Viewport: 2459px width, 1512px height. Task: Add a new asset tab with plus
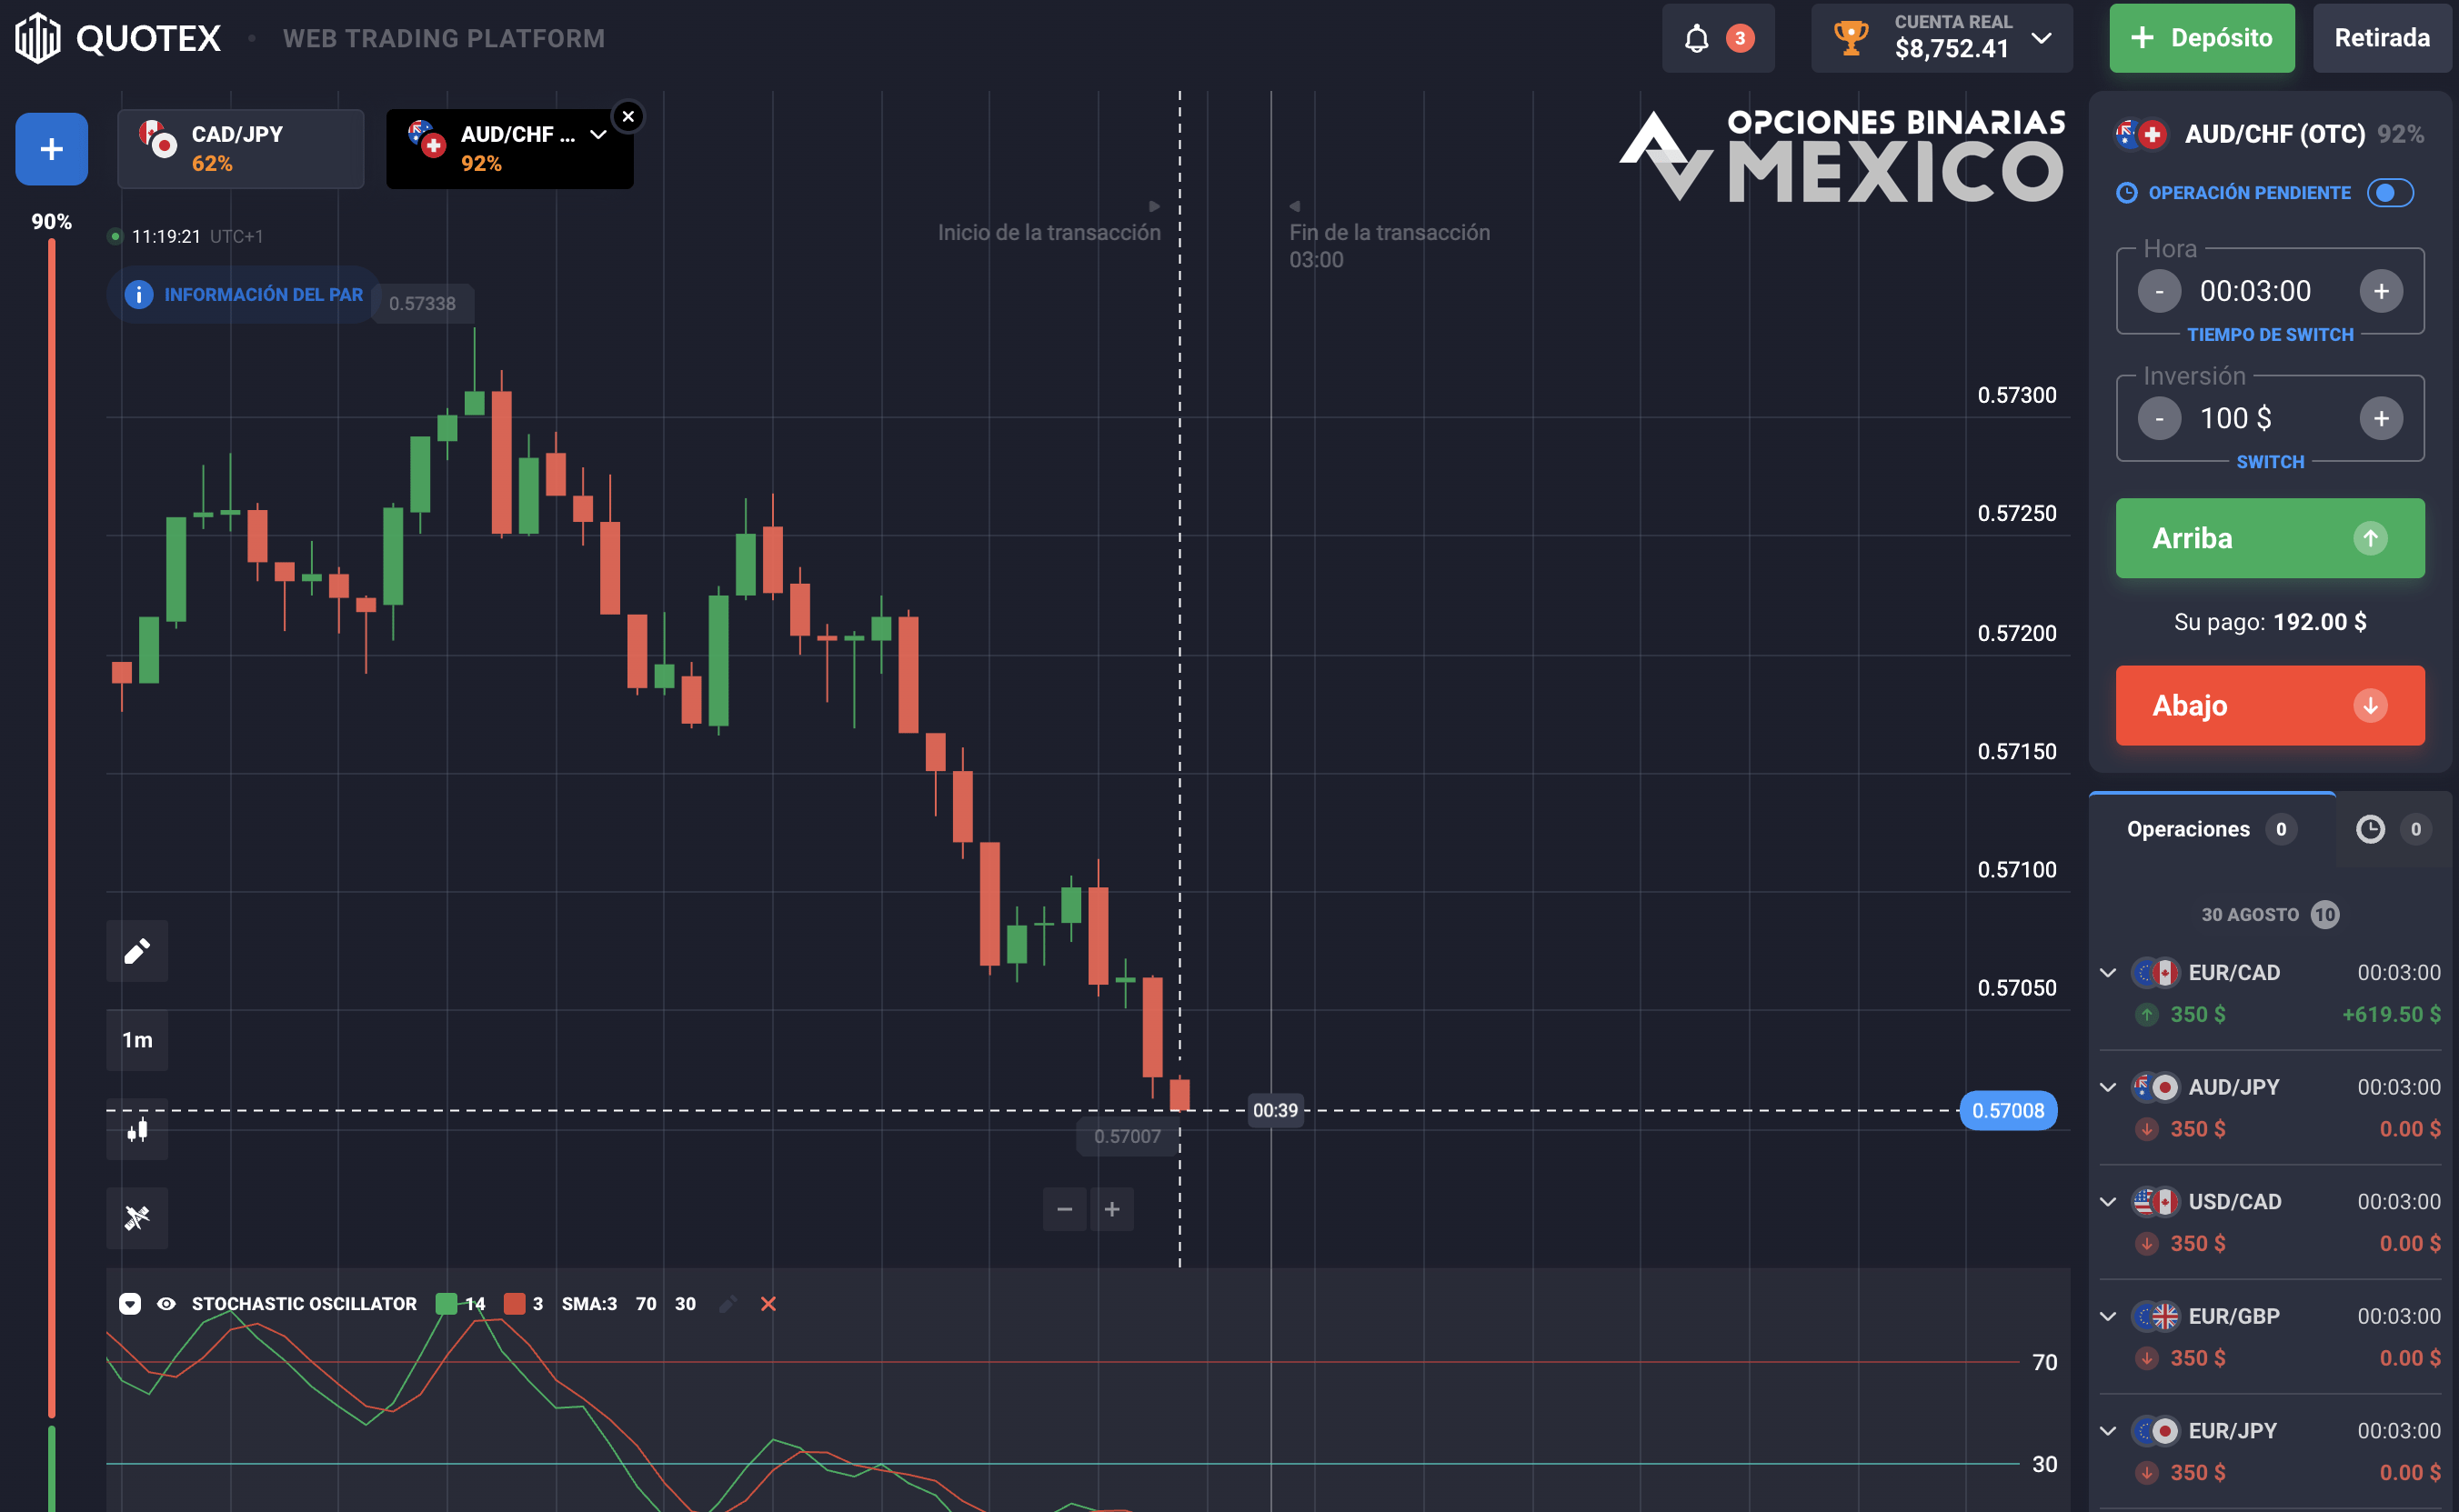tap(51, 149)
